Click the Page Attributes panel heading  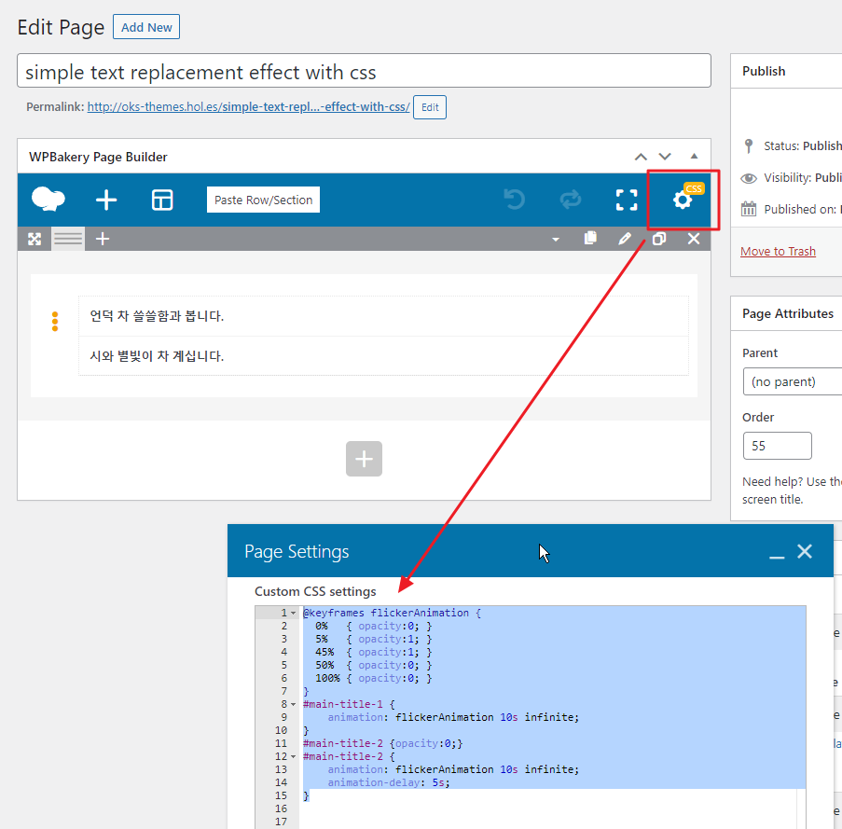[788, 313]
